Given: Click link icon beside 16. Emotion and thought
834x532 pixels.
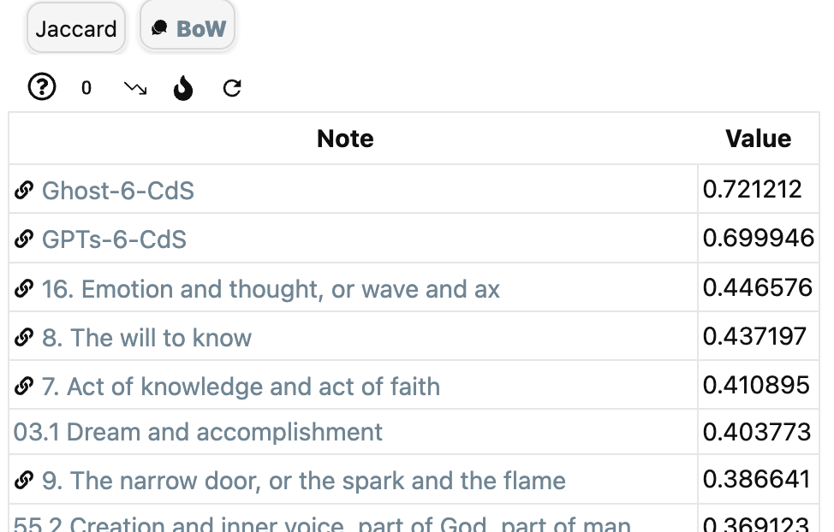Looking at the screenshot, I should (x=24, y=288).
